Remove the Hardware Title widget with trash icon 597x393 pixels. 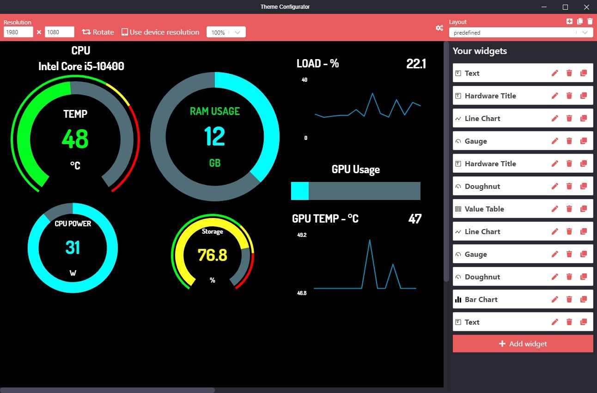(569, 96)
